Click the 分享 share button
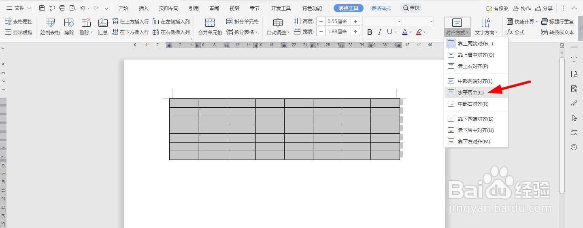Screen dimensions: 583x228 point(544,8)
